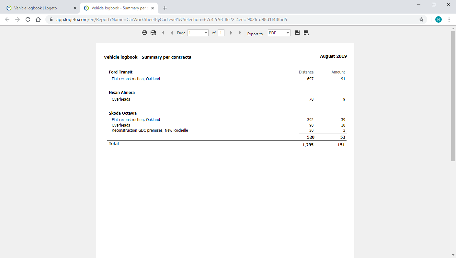The height and width of the screenshot is (258, 456).
Task: Click the 'Skoda Octavia' vehicle heading
Action: click(123, 113)
